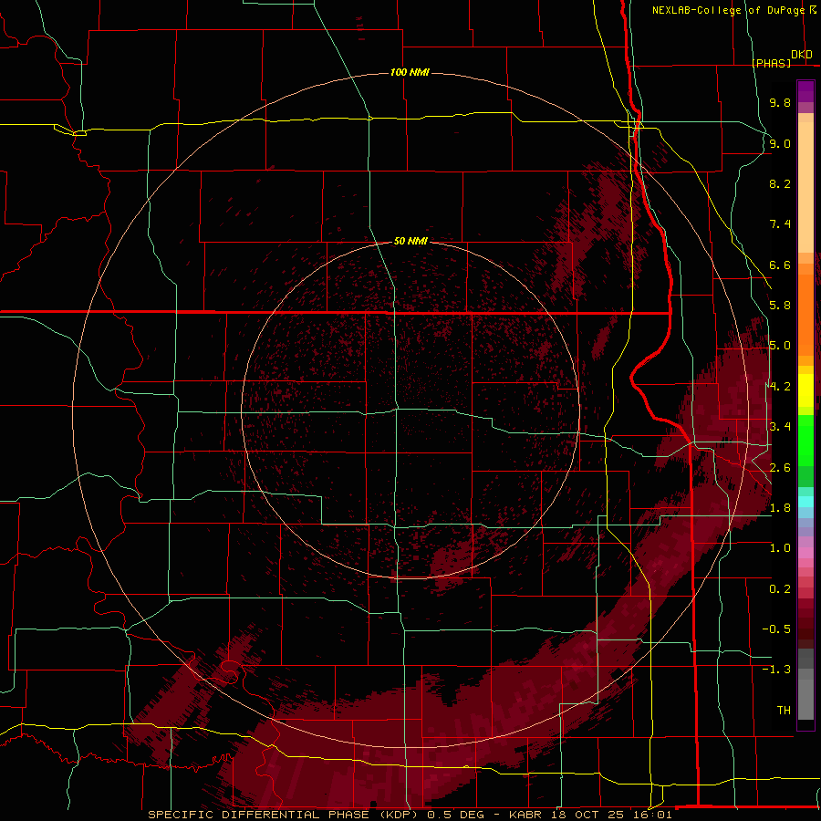The width and height of the screenshot is (821, 821).
Task: Click the 100 NMI range ring label
Action: (x=410, y=72)
